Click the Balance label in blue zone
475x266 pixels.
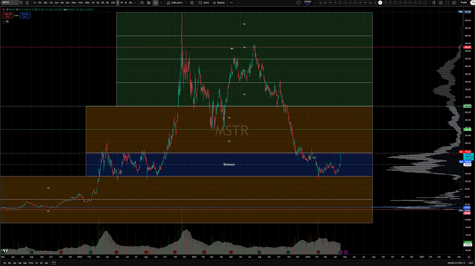(229, 164)
